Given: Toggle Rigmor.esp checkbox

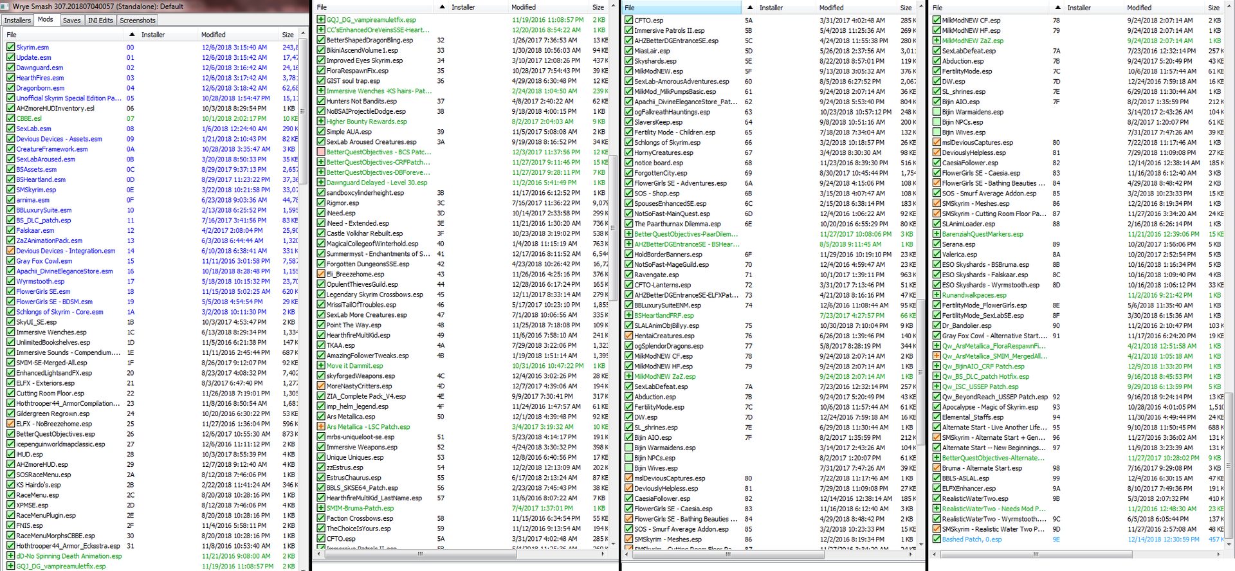Looking at the screenshot, I should coord(321,203).
